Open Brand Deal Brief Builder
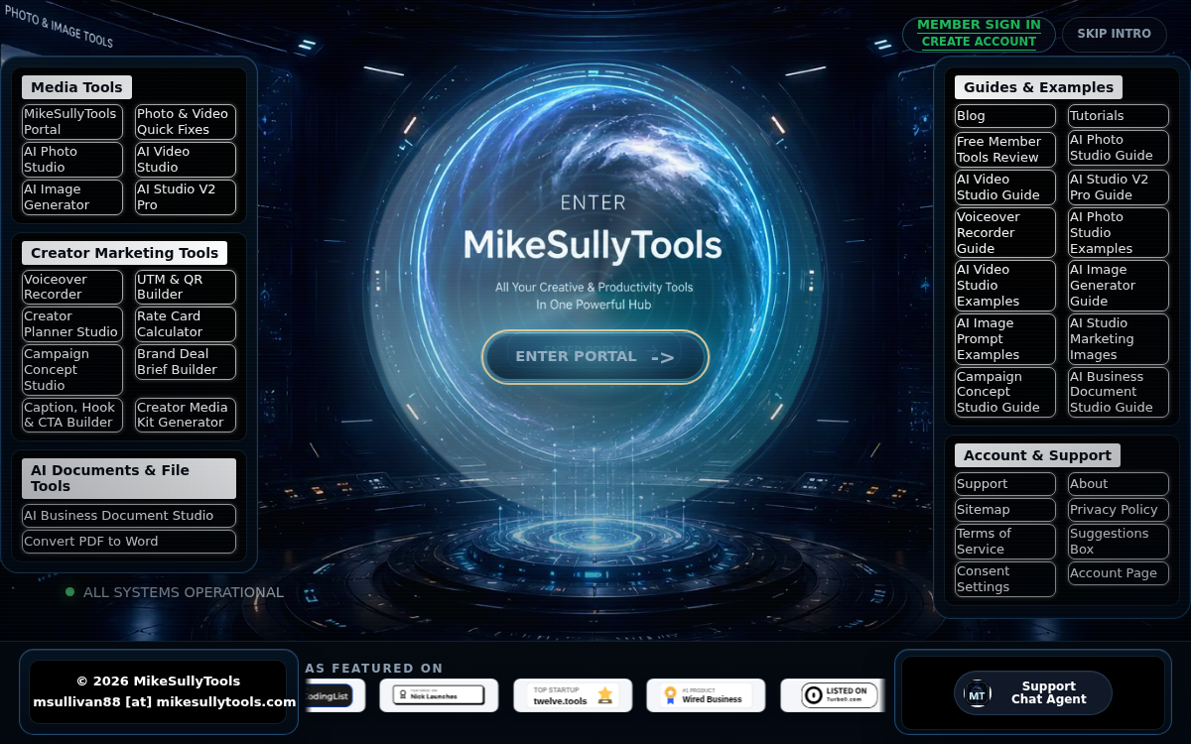This screenshot has height=744, width=1191. pos(186,362)
